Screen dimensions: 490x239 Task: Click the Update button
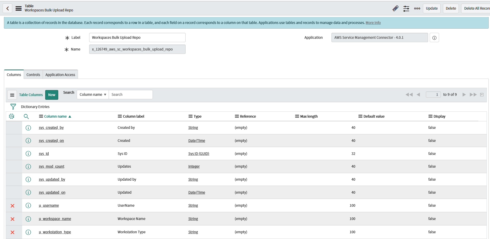[432, 8]
